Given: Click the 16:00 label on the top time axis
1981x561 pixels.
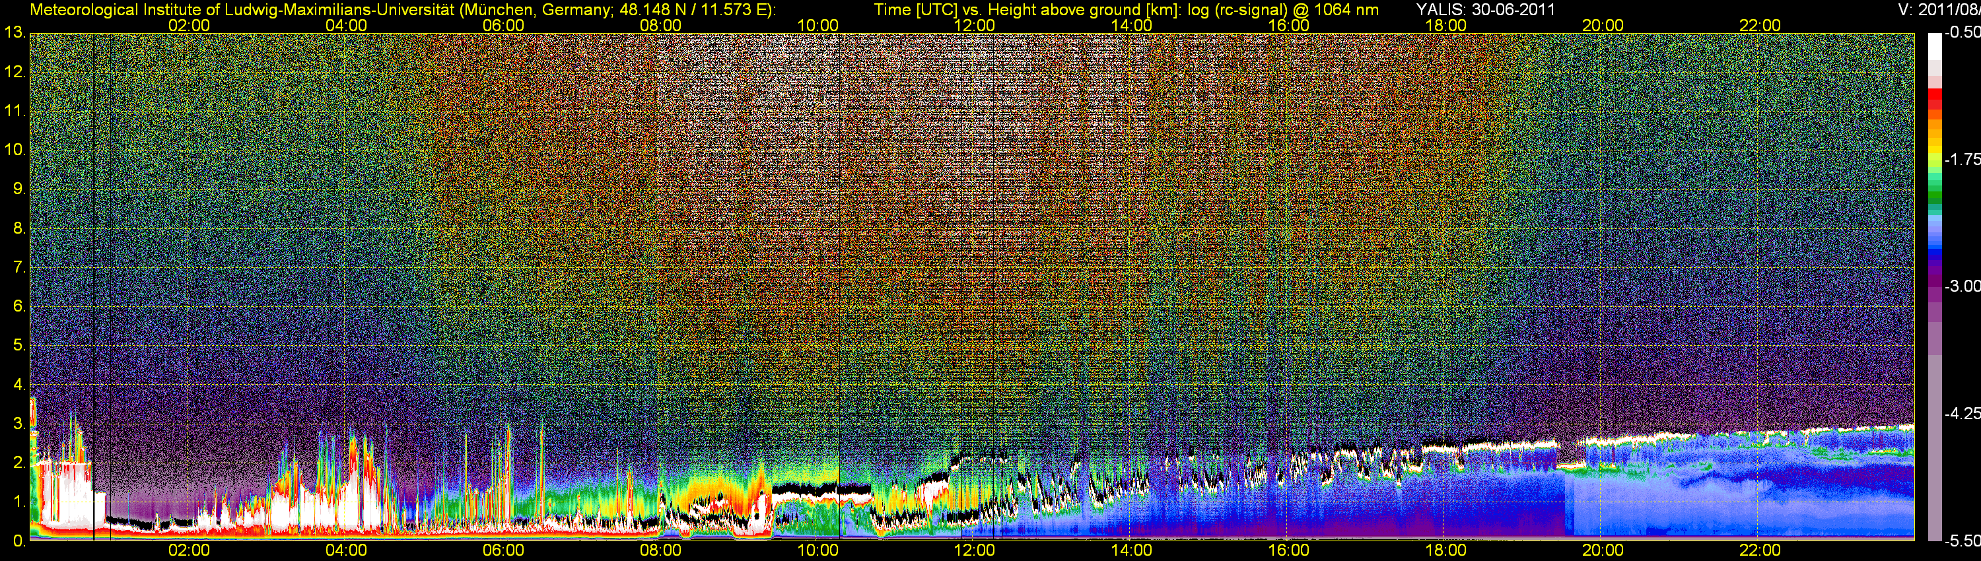Looking at the screenshot, I should click(1288, 25).
